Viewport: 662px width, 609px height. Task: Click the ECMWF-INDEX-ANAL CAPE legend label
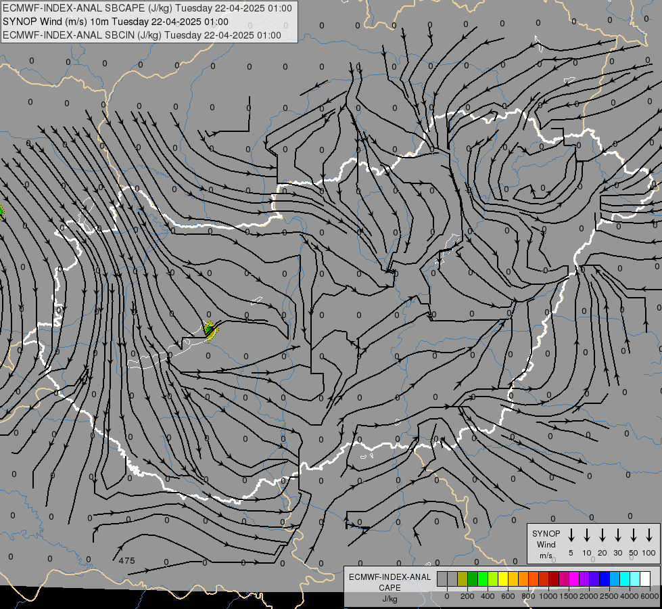389,582
